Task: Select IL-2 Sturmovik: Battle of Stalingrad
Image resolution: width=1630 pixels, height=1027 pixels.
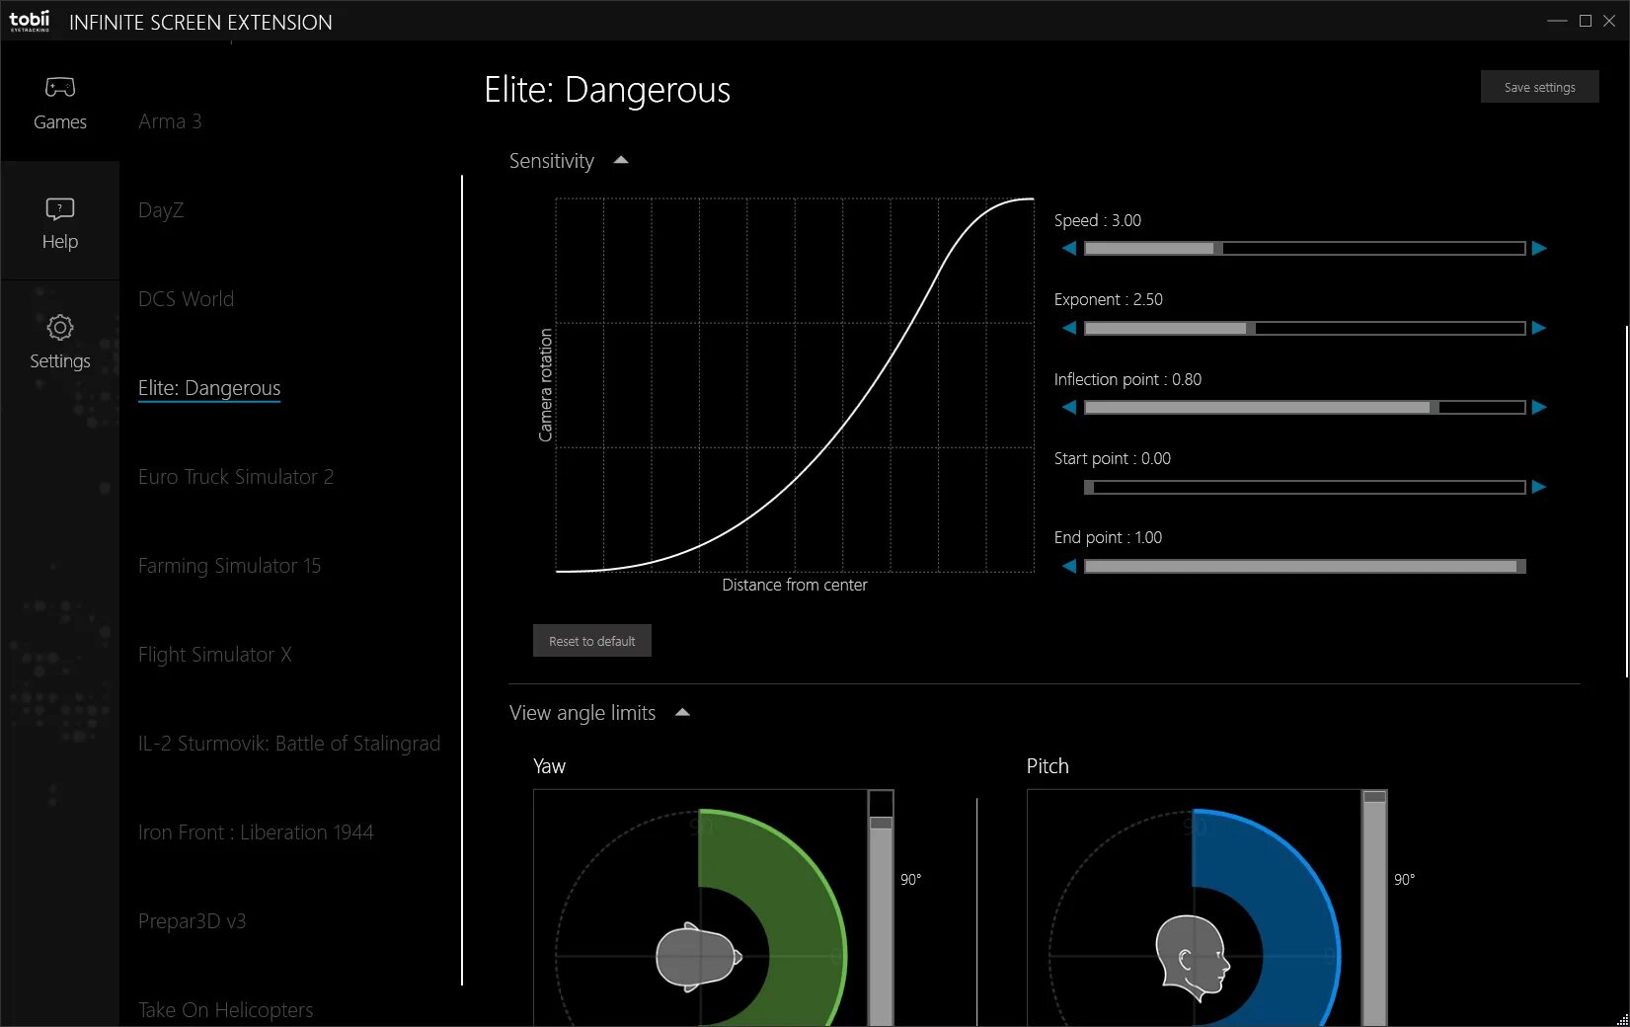Action: coord(289,744)
